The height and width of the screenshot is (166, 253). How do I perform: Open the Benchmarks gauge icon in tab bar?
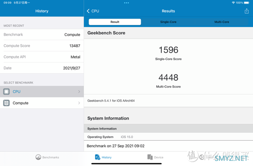click(x=38, y=157)
